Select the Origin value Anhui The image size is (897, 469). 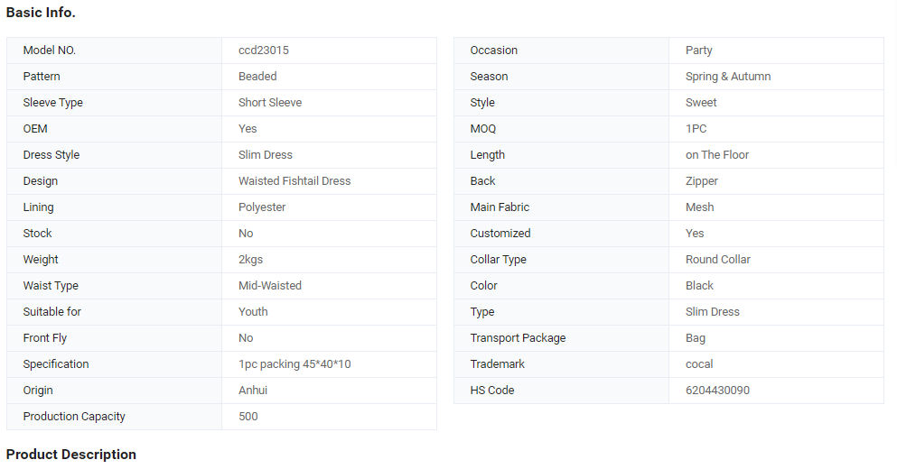pyautogui.click(x=253, y=391)
